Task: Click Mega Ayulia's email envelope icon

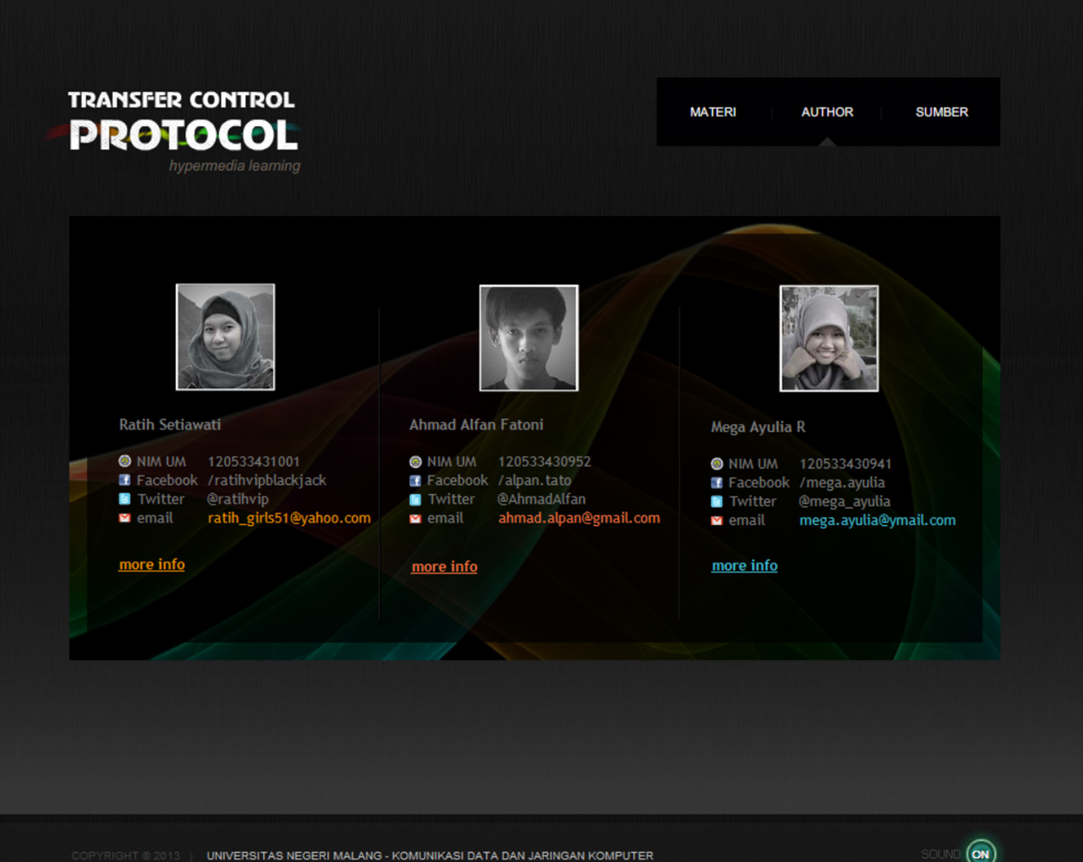Action: (x=717, y=521)
